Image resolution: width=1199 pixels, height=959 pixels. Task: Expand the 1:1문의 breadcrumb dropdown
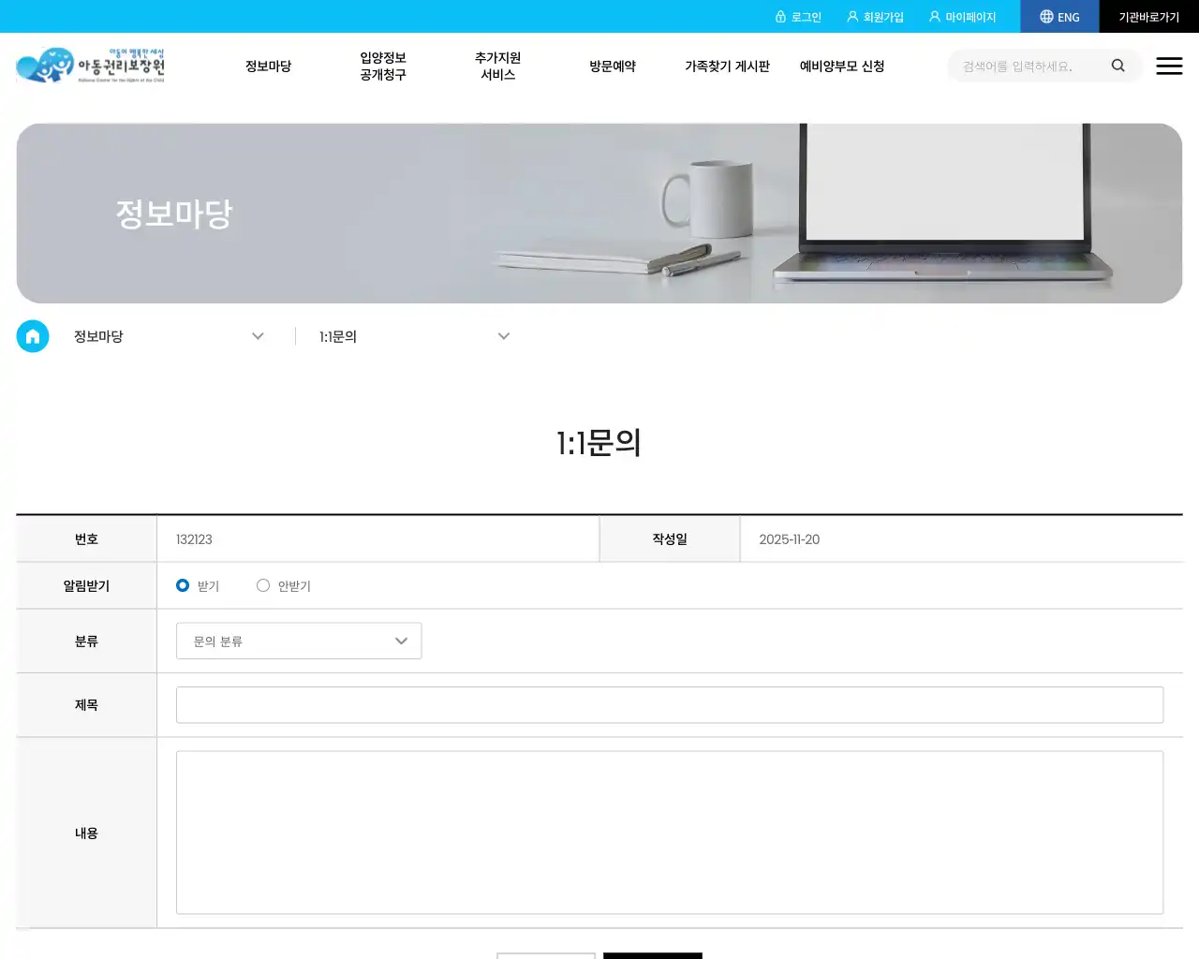504,335
